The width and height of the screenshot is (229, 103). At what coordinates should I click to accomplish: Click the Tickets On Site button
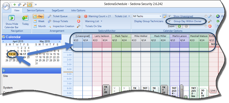click(x=93, y=26)
